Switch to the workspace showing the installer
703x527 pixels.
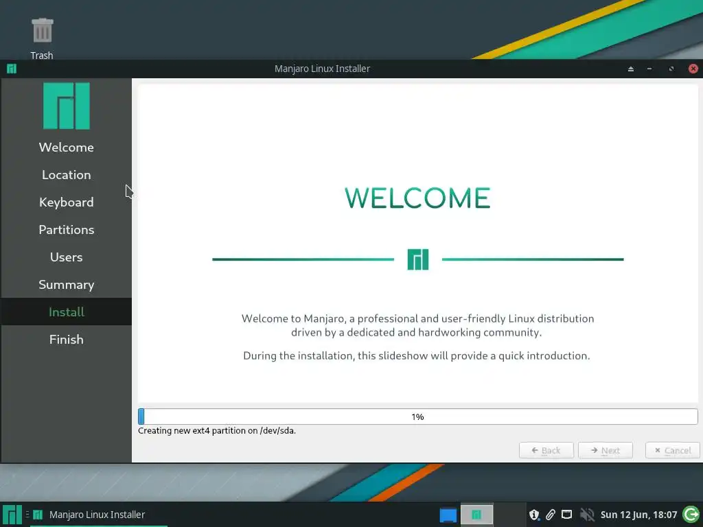(x=476, y=515)
